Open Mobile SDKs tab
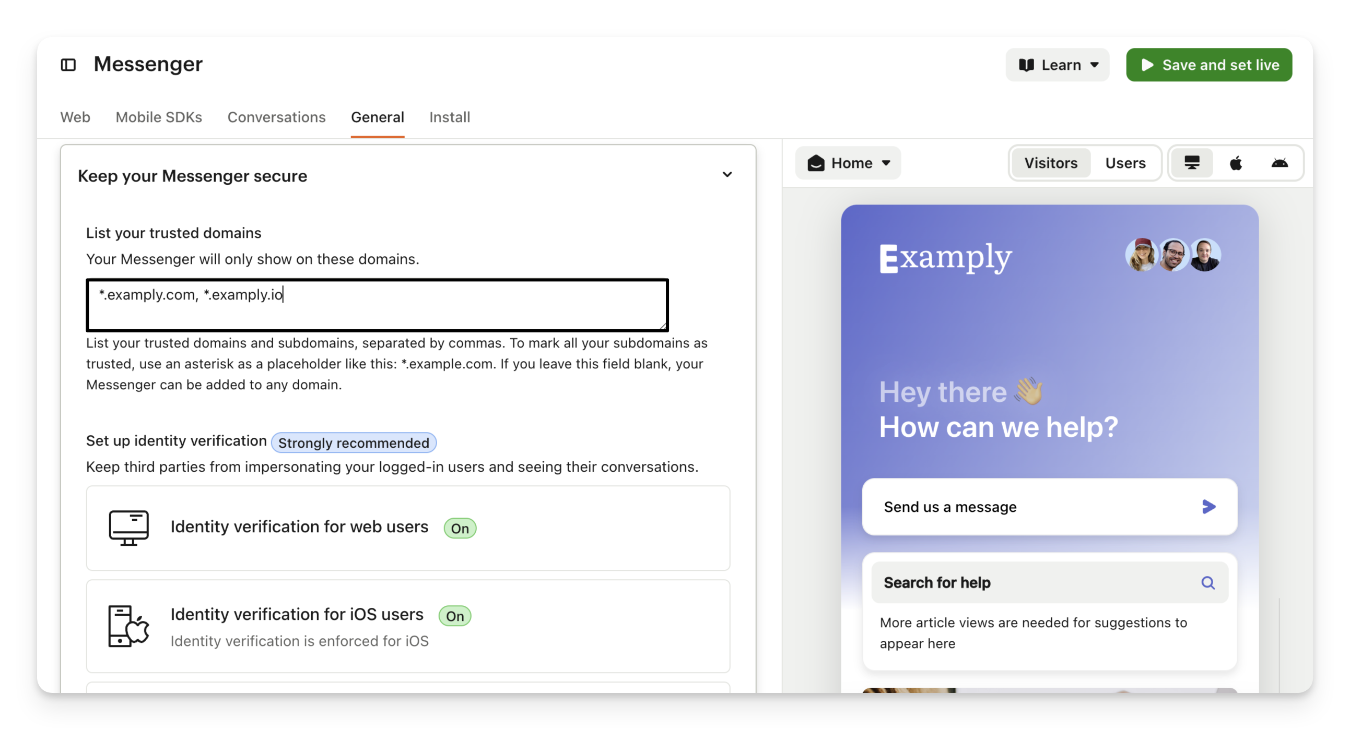 (159, 117)
